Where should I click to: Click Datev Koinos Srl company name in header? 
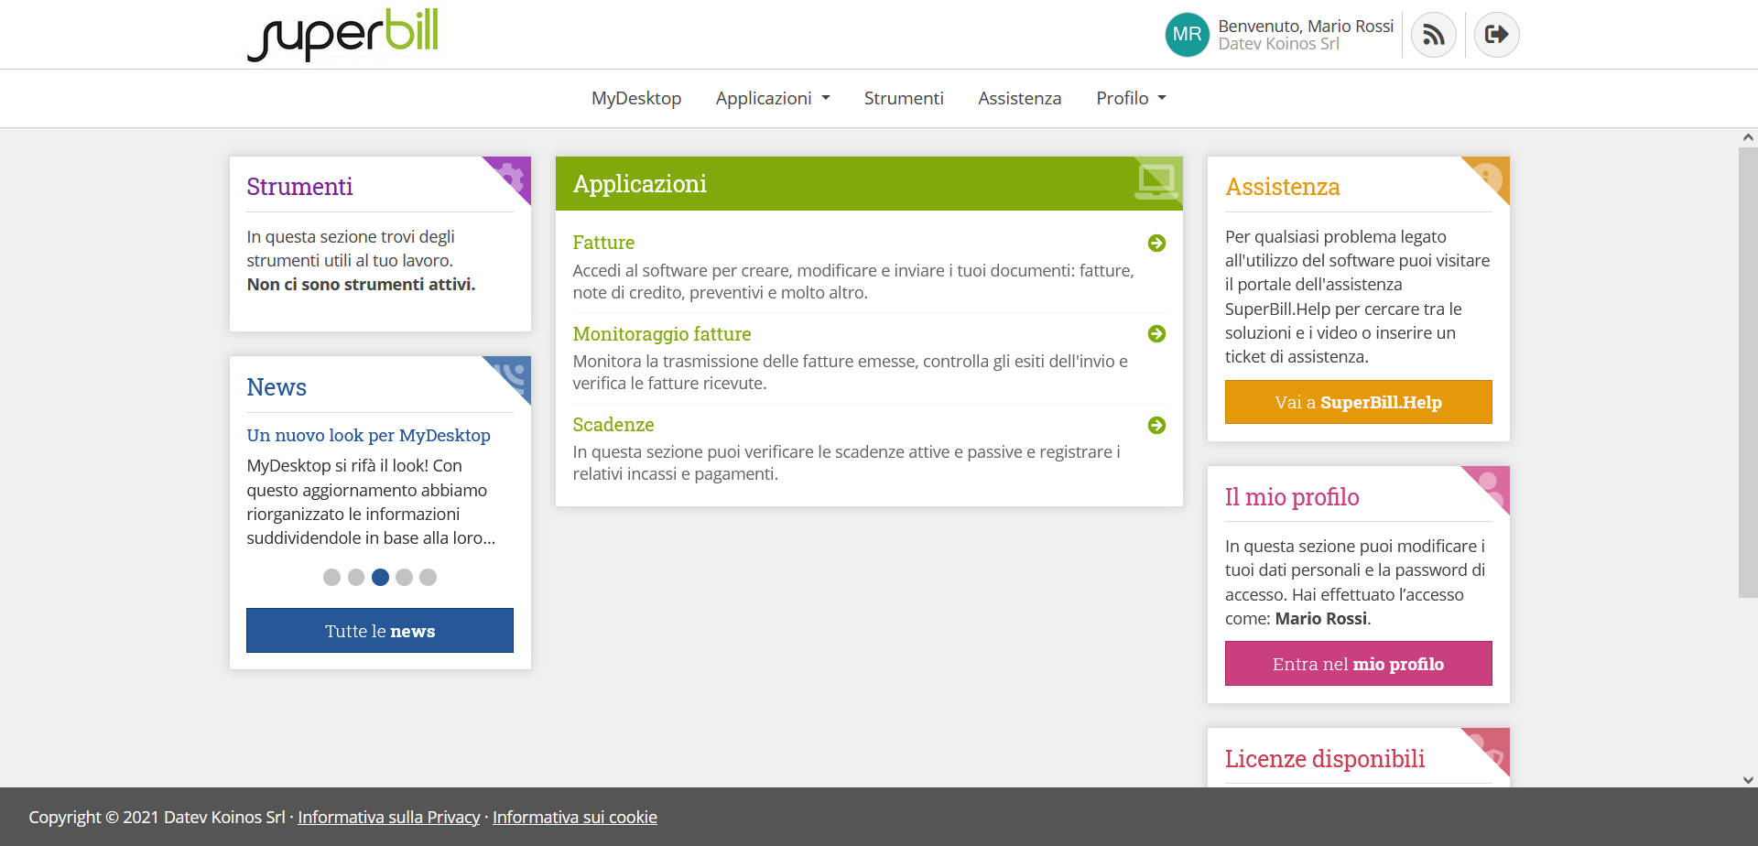(x=1278, y=44)
